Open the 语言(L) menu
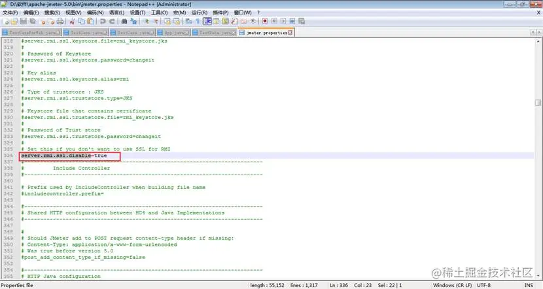 pyautogui.click(x=116, y=12)
